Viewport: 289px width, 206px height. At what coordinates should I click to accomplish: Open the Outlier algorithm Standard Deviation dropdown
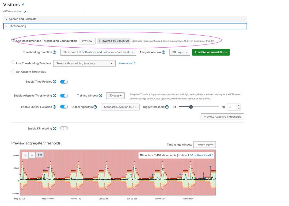point(120,107)
